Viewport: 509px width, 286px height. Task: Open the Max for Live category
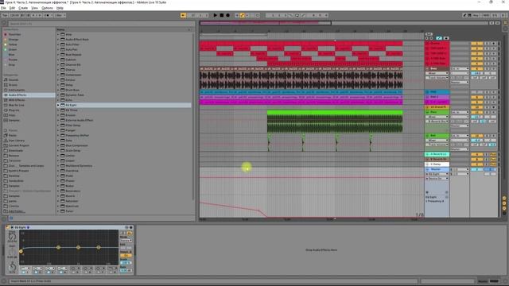(16, 105)
